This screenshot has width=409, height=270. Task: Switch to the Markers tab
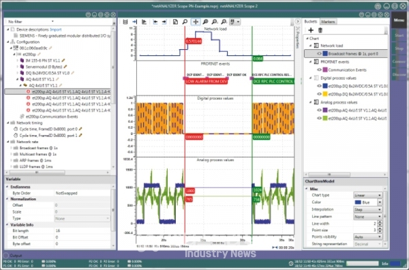tap(328, 22)
